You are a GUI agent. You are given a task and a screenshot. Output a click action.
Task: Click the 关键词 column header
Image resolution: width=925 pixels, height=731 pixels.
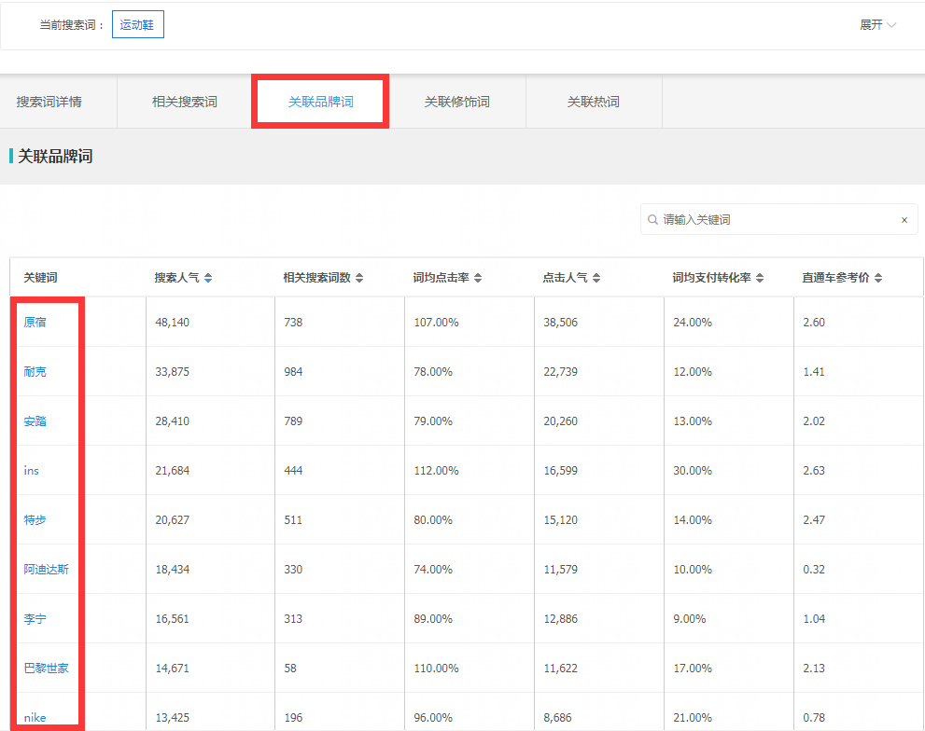tap(40, 278)
